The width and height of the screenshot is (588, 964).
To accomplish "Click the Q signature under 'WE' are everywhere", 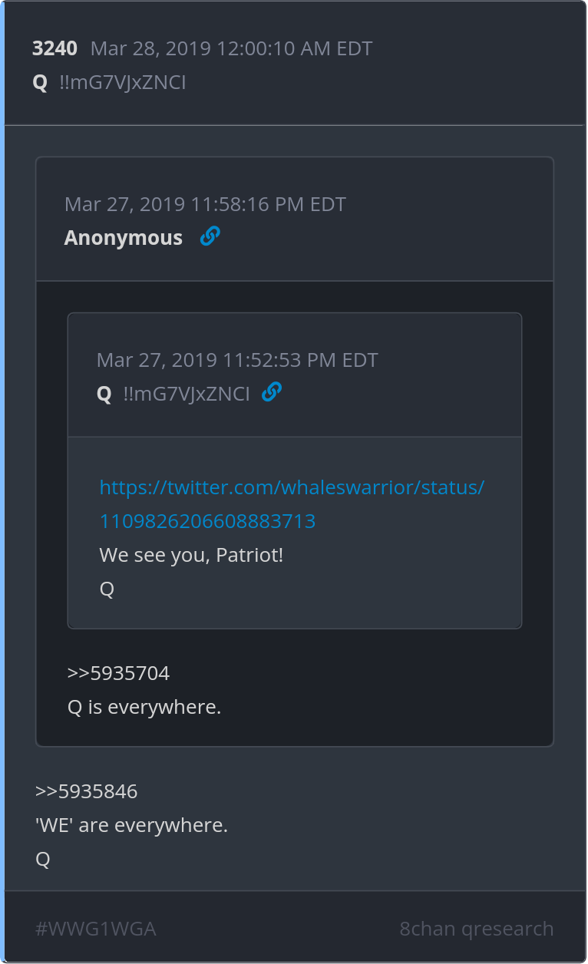I will pyautogui.click(x=43, y=859).
